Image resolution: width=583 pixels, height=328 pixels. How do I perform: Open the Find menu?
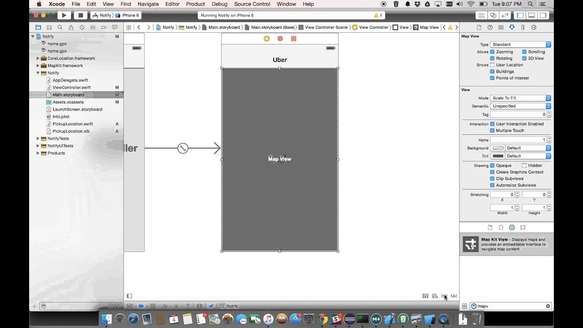[126, 4]
